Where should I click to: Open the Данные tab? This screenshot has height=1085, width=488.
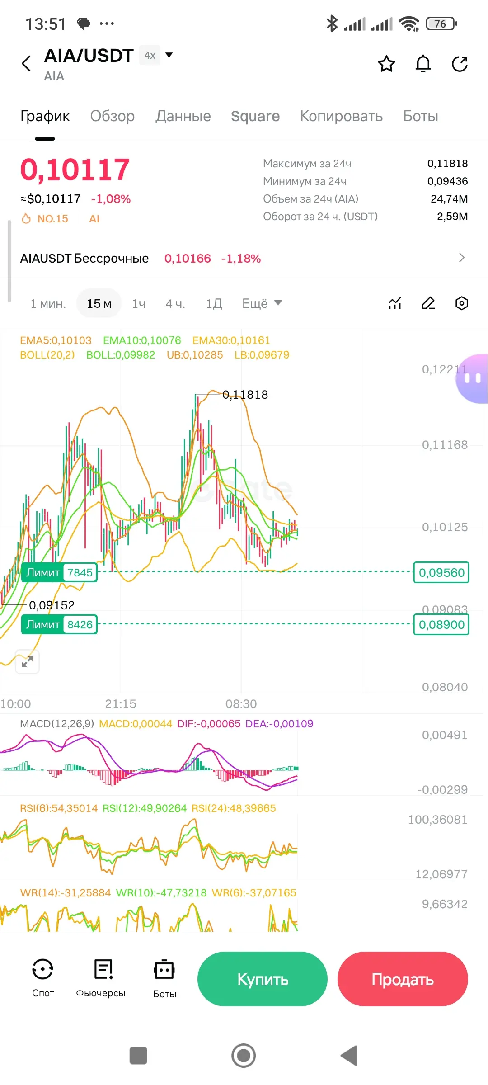click(183, 116)
